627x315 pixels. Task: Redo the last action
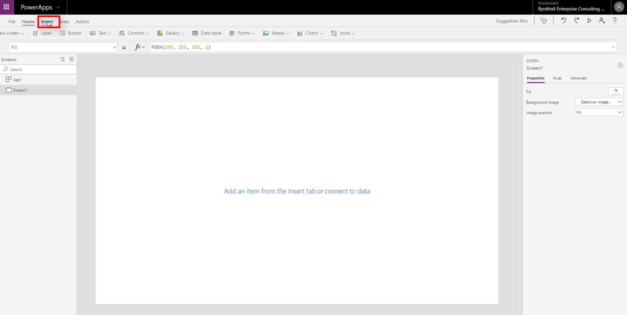[x=577, y=21]
